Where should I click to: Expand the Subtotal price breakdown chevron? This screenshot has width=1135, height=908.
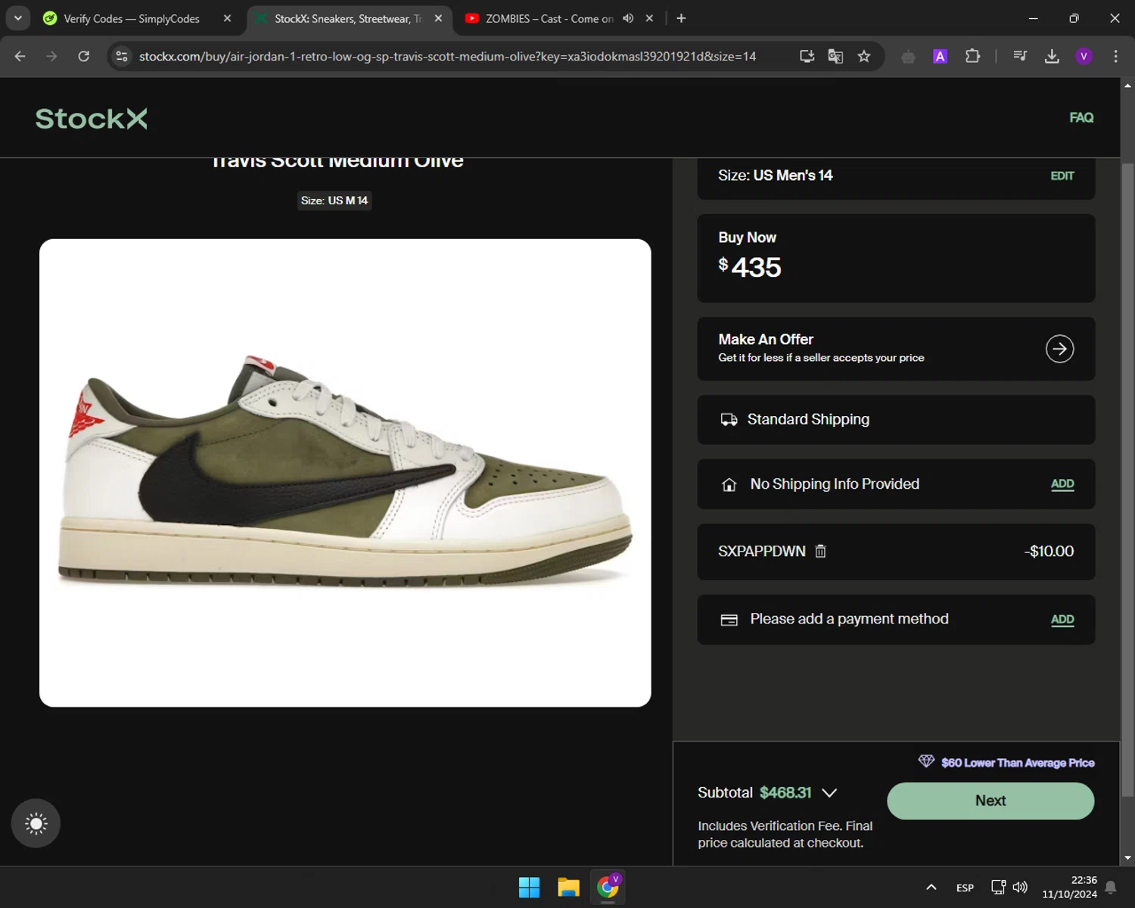click(829, 793)
